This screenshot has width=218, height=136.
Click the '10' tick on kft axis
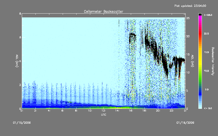coord(188,72)
